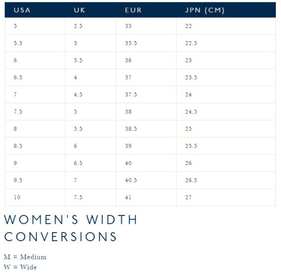This screenshot has width=281, height=278.
Task: Click JPN size 25.5 cell
Action: pos(226,146)
